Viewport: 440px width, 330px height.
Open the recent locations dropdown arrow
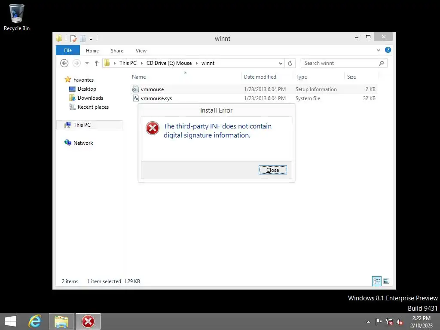point(87,63)
